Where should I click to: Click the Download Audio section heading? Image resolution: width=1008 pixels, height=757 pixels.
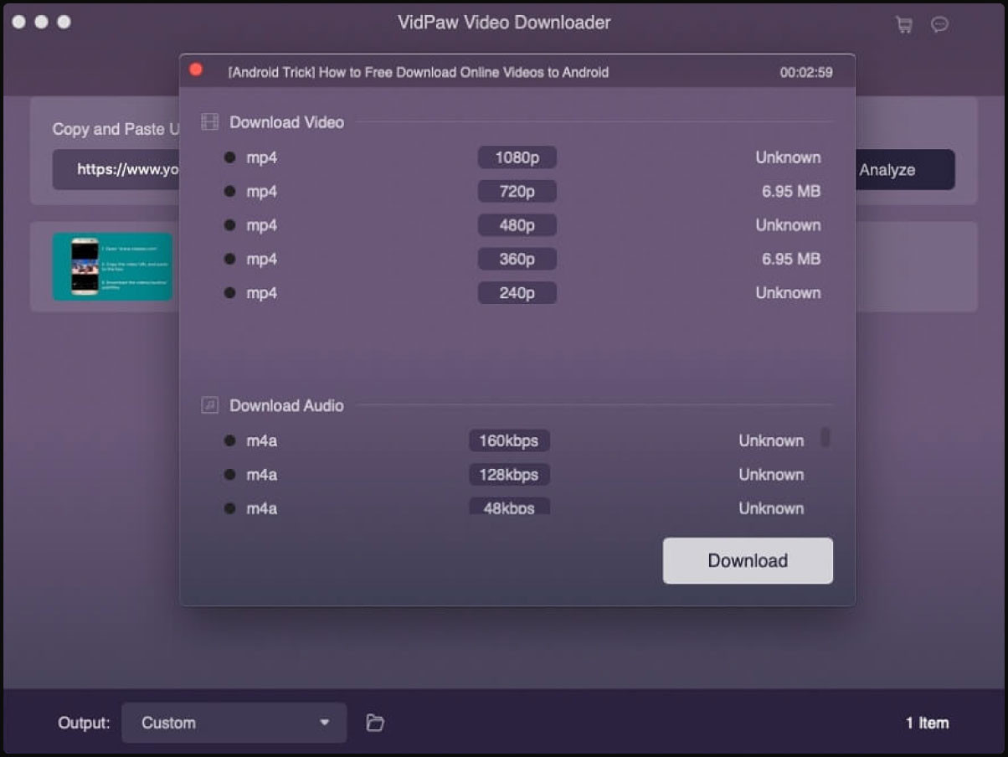[286, 405]
